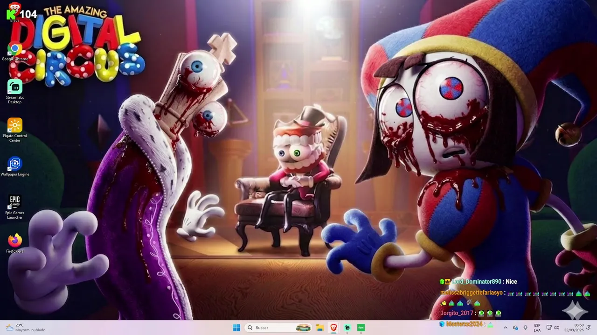Open the volume speaker tray icon
This screenshot has width=597, height=335.
point(556,328)
